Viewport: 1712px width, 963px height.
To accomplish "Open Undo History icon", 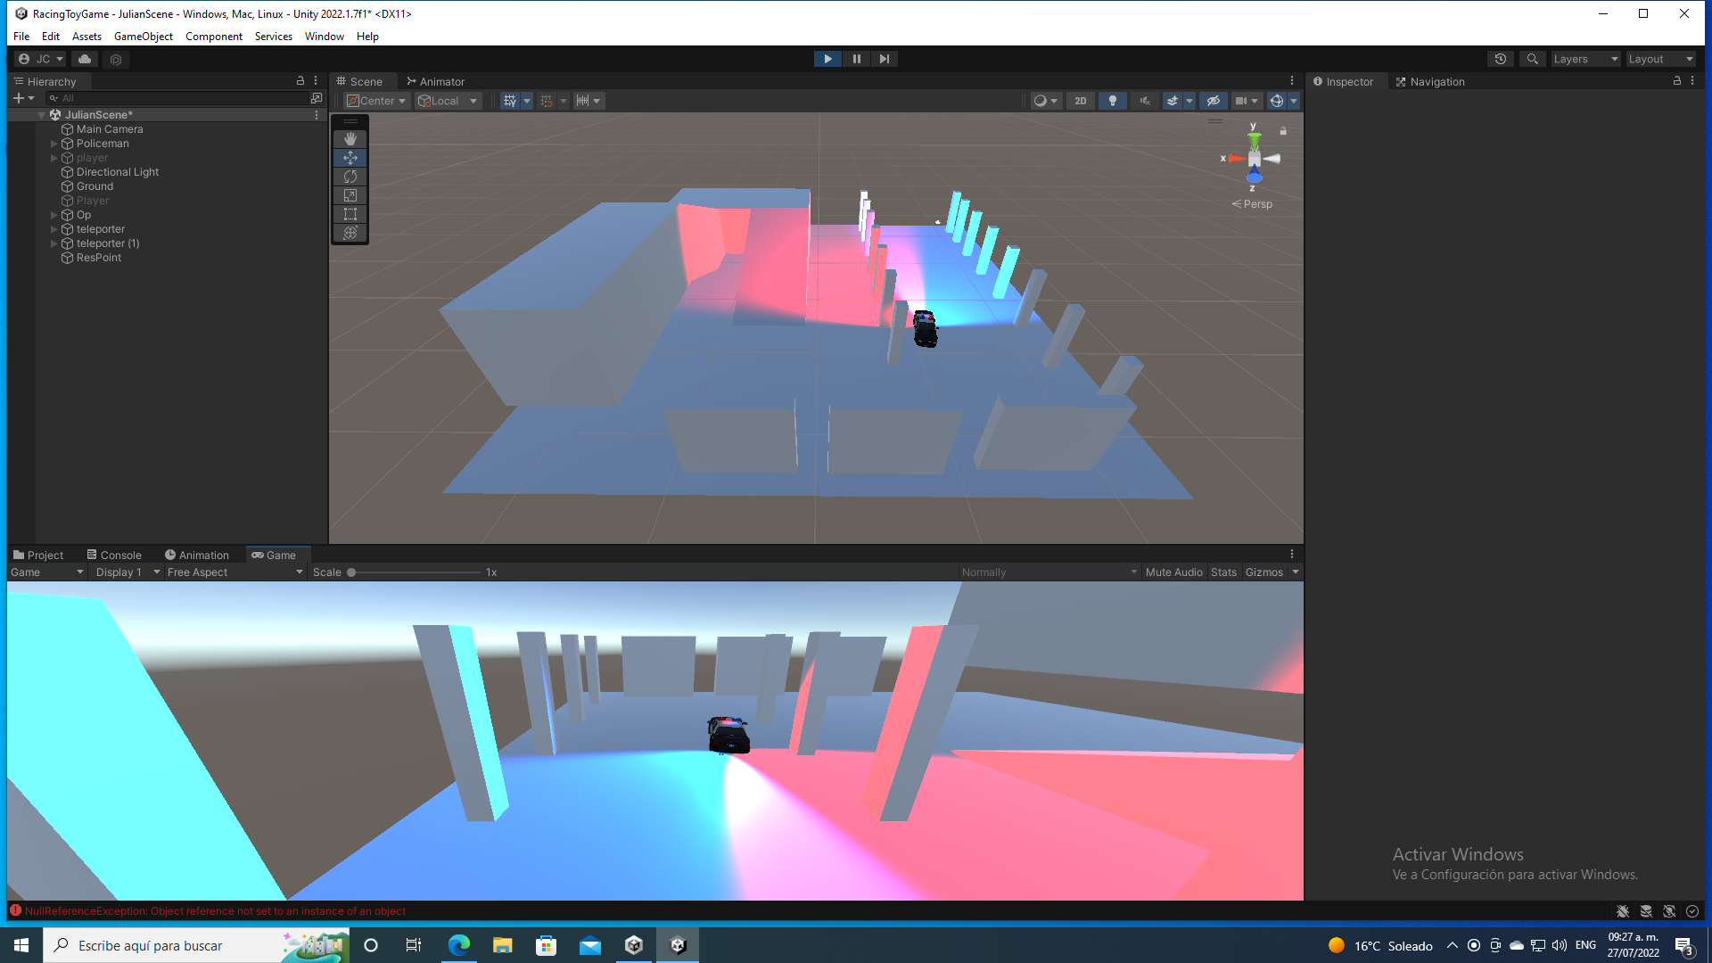I will point(1501,59).
